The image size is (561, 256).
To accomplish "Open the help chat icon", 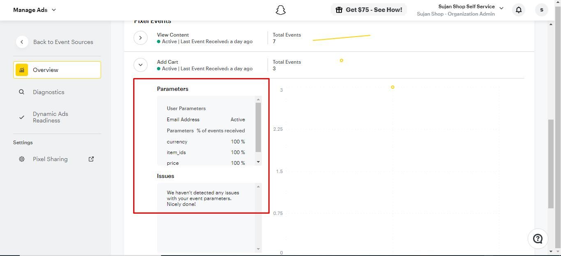I will [538, 239].
